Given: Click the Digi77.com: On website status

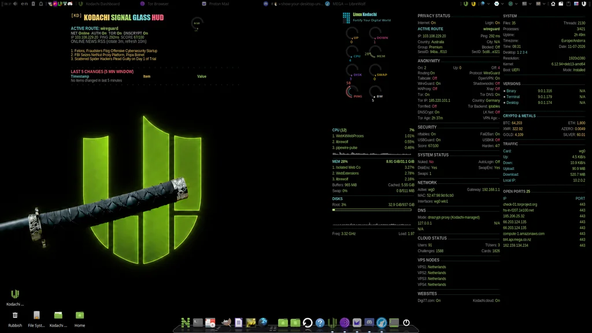Looking at the screenshot, I should pos(429,301).
